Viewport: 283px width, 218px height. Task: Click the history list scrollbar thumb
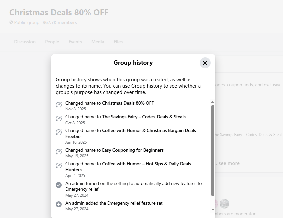213,150
